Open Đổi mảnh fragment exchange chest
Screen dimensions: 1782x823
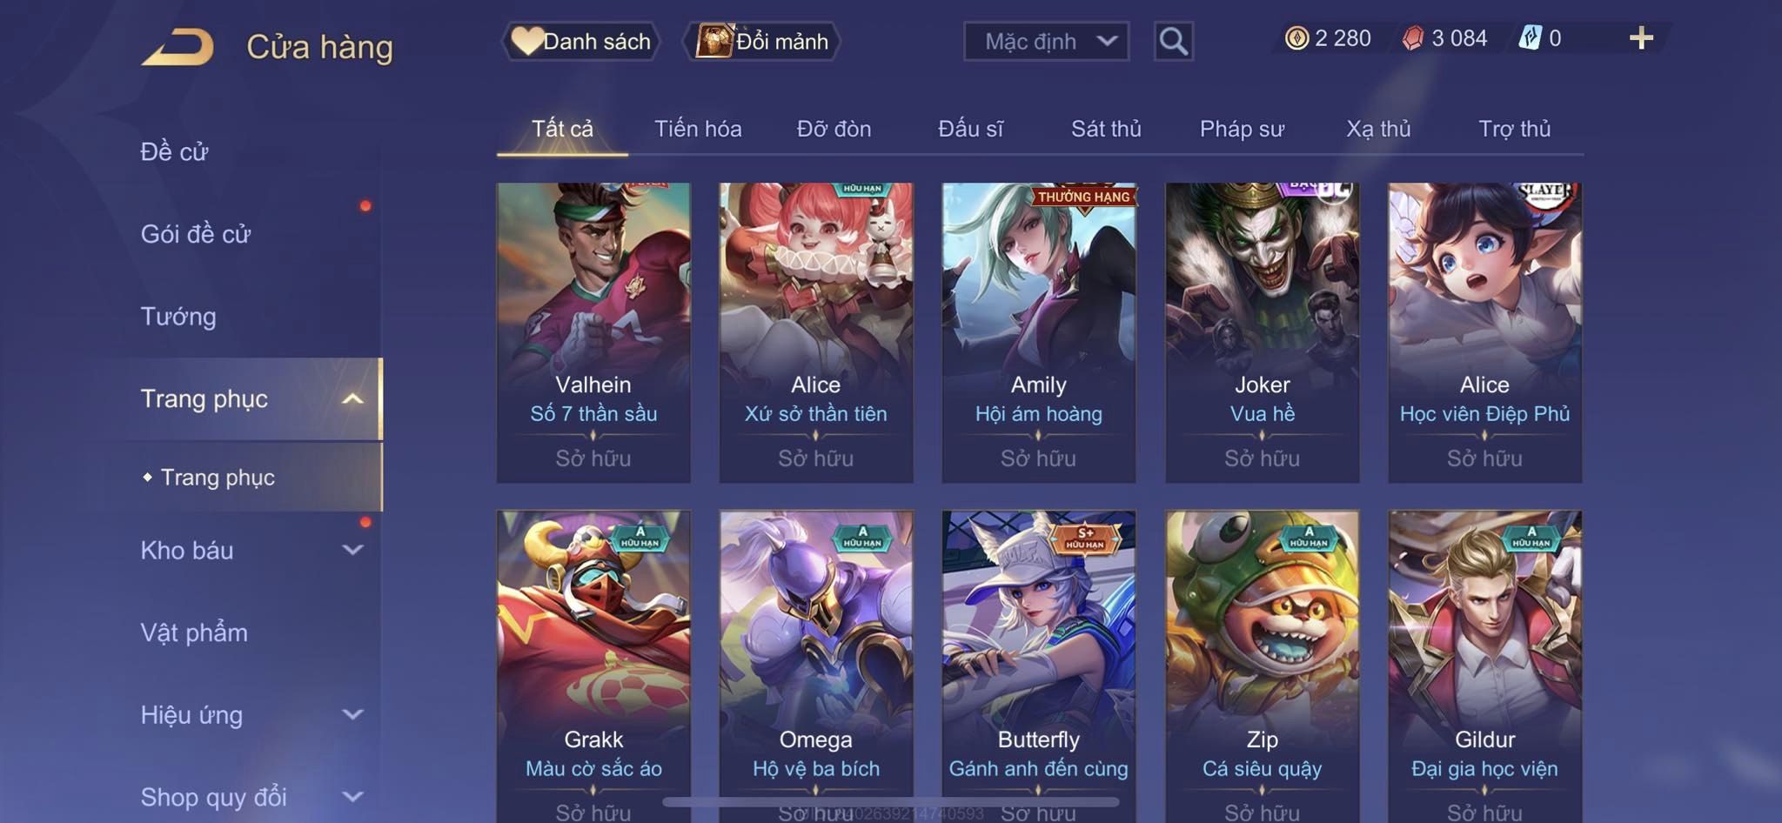762,41
